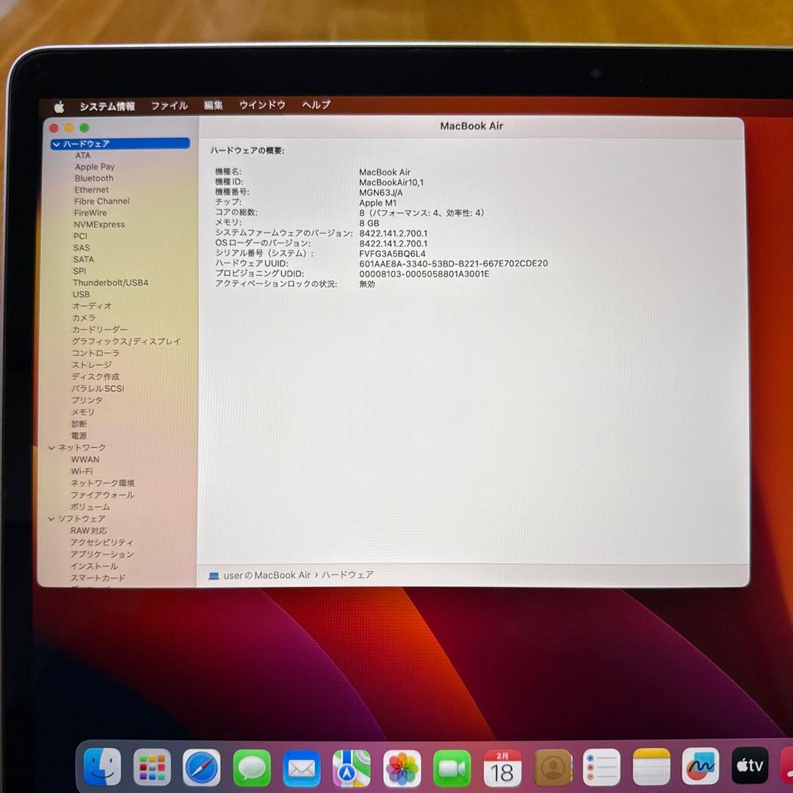The height and width of the screenshot is (793, 793).
Task: Select カードリーダー in the sidebar
Action: click(x=100, y=329)
